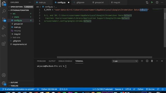166x93 pixels.
Task: Open editor more actions ellipsis
Action: 162,2
